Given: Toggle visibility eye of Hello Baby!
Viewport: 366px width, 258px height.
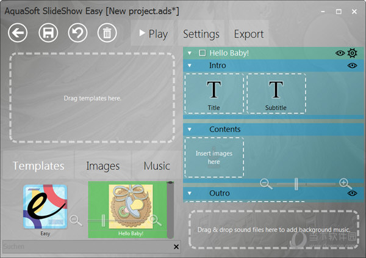Looking at the screenshot, I should pyautogui.click(x=340, y=53).
